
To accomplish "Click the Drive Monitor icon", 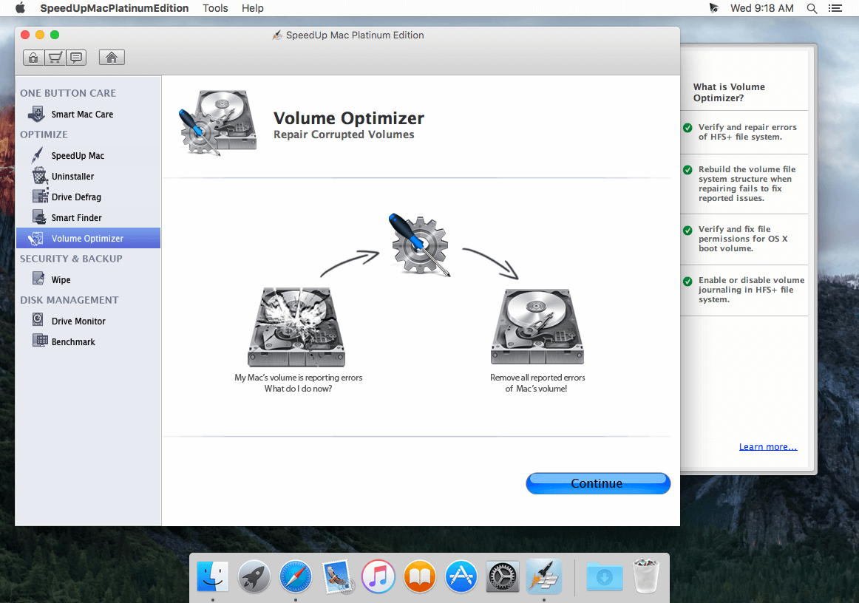I will tap(38, 320).
